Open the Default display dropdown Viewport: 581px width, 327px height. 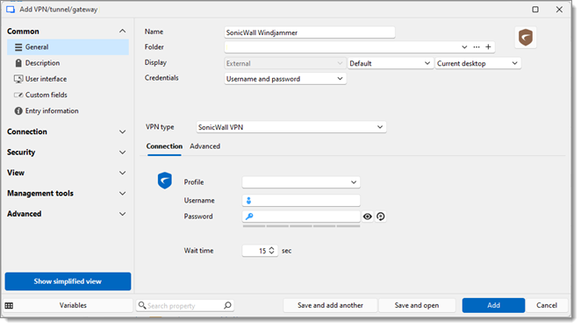point(391,63)
